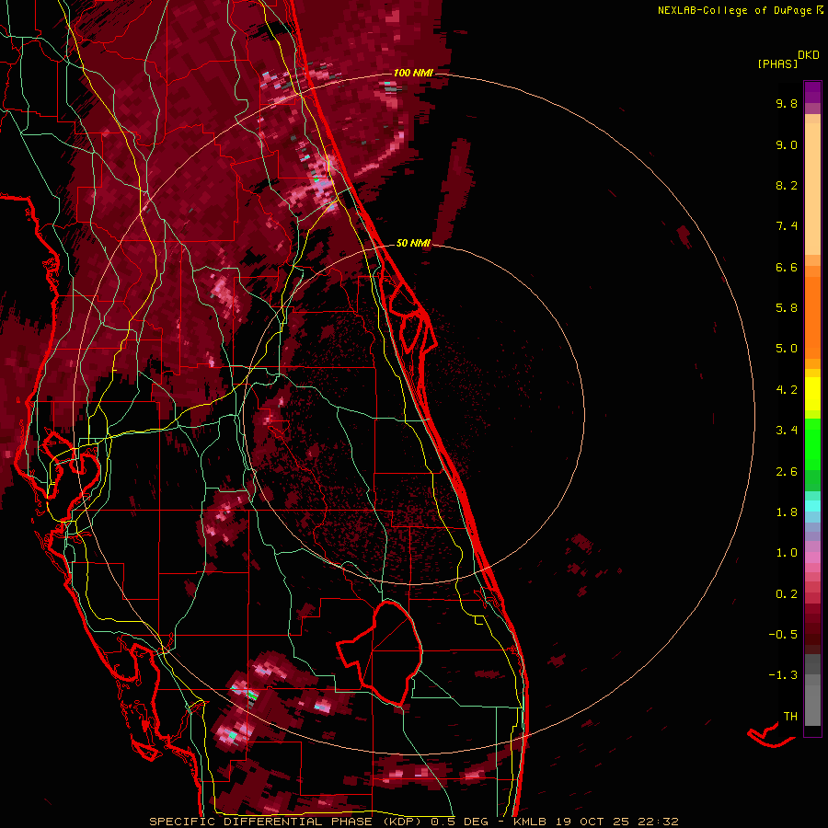Click the 5.8 value on the color scale
The height and width of the screenshot is (828, 828).
tap(787, 308)
